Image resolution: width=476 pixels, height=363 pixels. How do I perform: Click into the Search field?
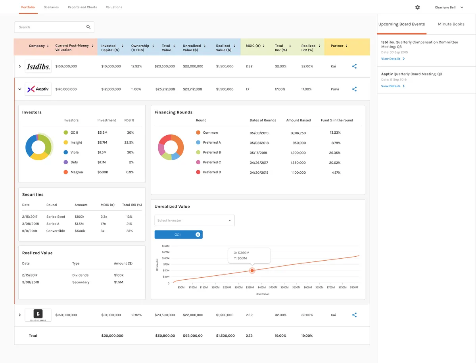pyautogui.click(x=50, y=27)
